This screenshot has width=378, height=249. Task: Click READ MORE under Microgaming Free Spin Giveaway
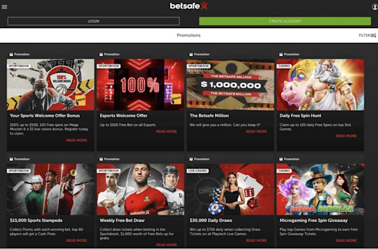coord(346,240)
